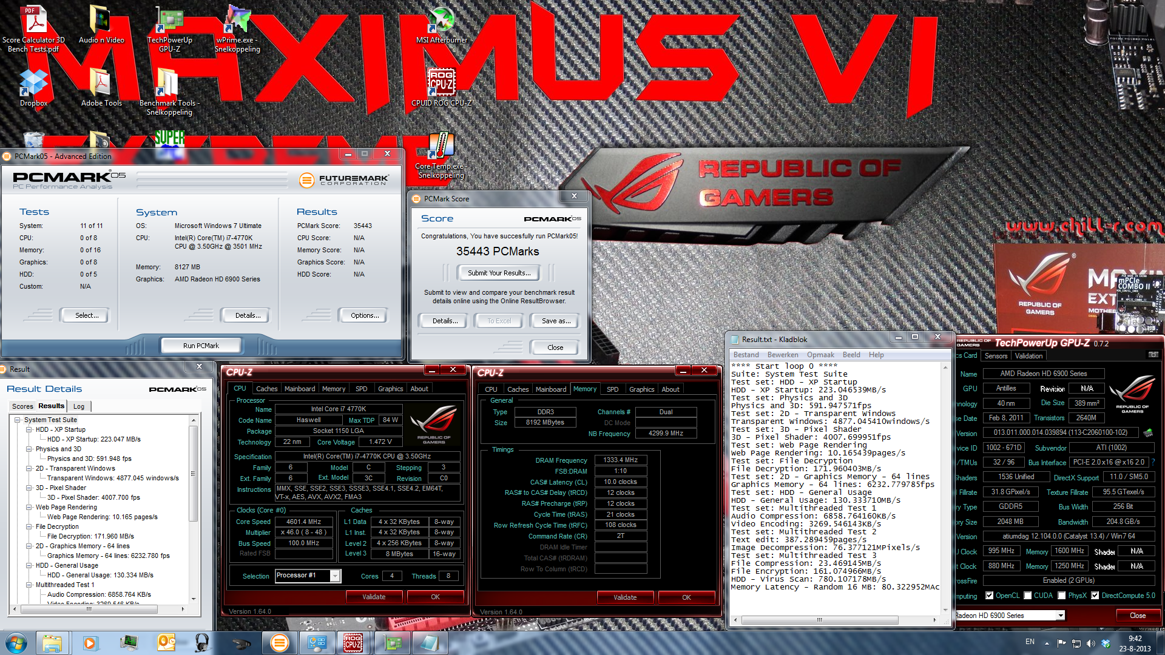The image size is (1165, 655).
Task: Click the Validation tab in GPU-Z
Action: tap(1028, 356)
